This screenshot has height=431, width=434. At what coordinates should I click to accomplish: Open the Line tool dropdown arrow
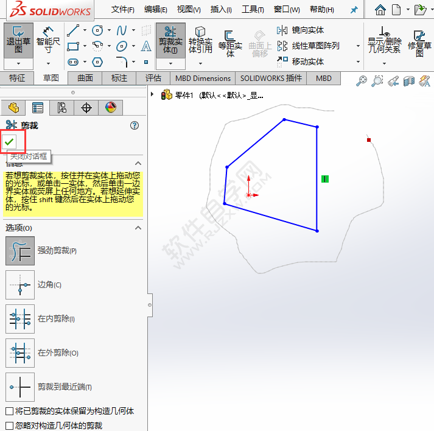(x=85, y=30)
